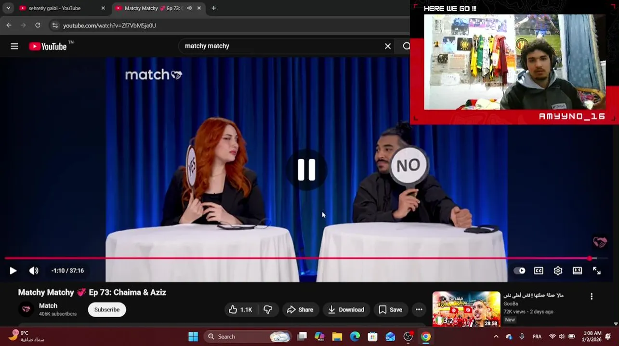This screenshot has width=619, height=346.
Task: Like the video (1.1K)
Action: tap(240, 309)
